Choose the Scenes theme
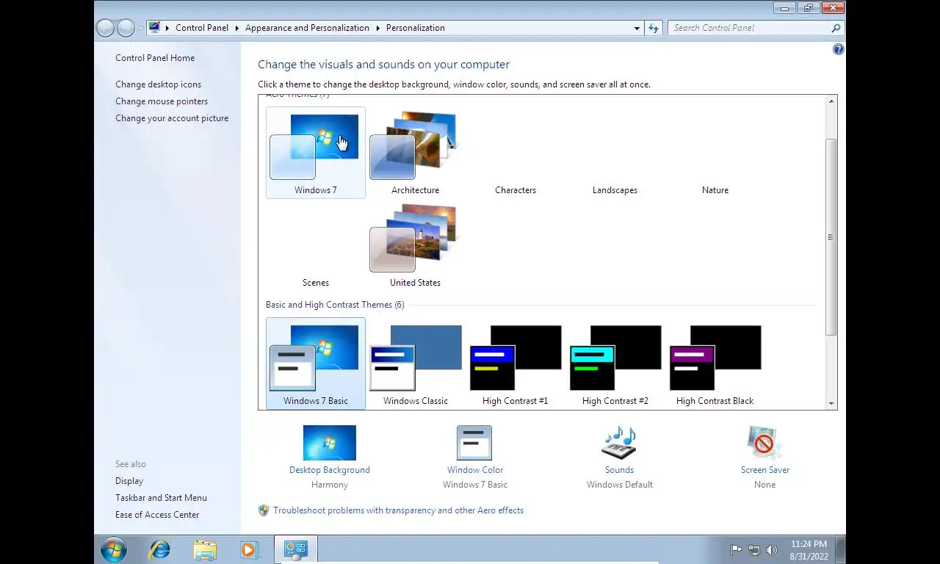 (316, 245)
